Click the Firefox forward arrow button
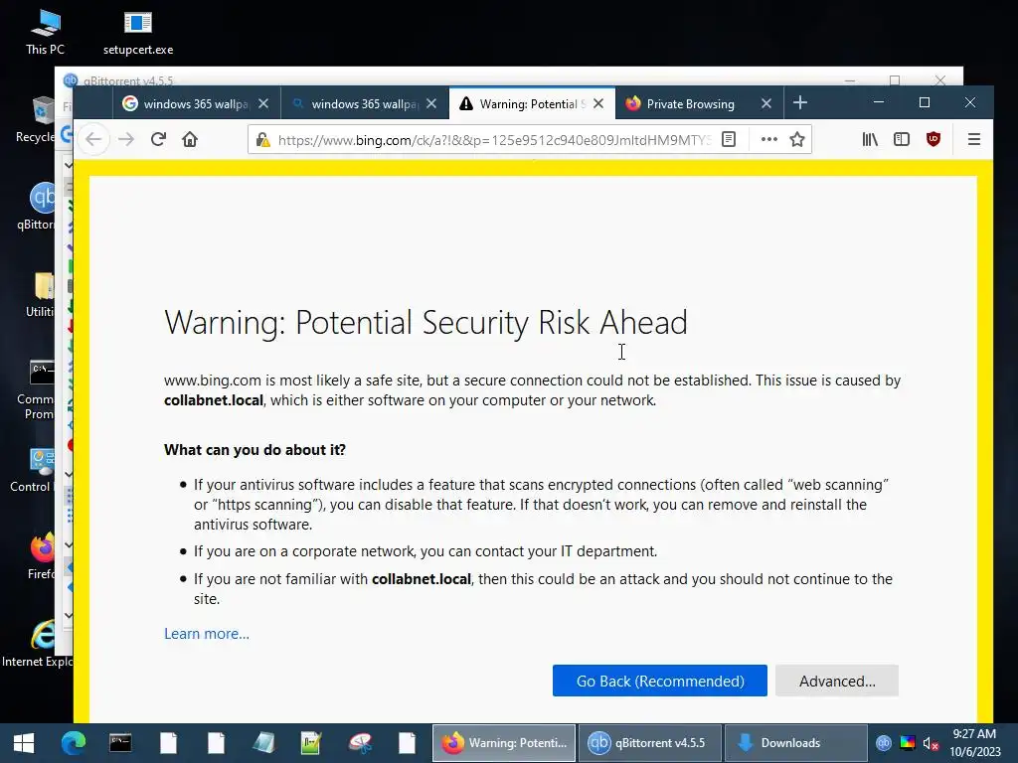This screenshot has height=763, width=1018. [126, 139]
